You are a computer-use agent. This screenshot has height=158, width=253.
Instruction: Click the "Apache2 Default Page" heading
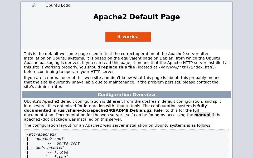click(x=137, y=17)
